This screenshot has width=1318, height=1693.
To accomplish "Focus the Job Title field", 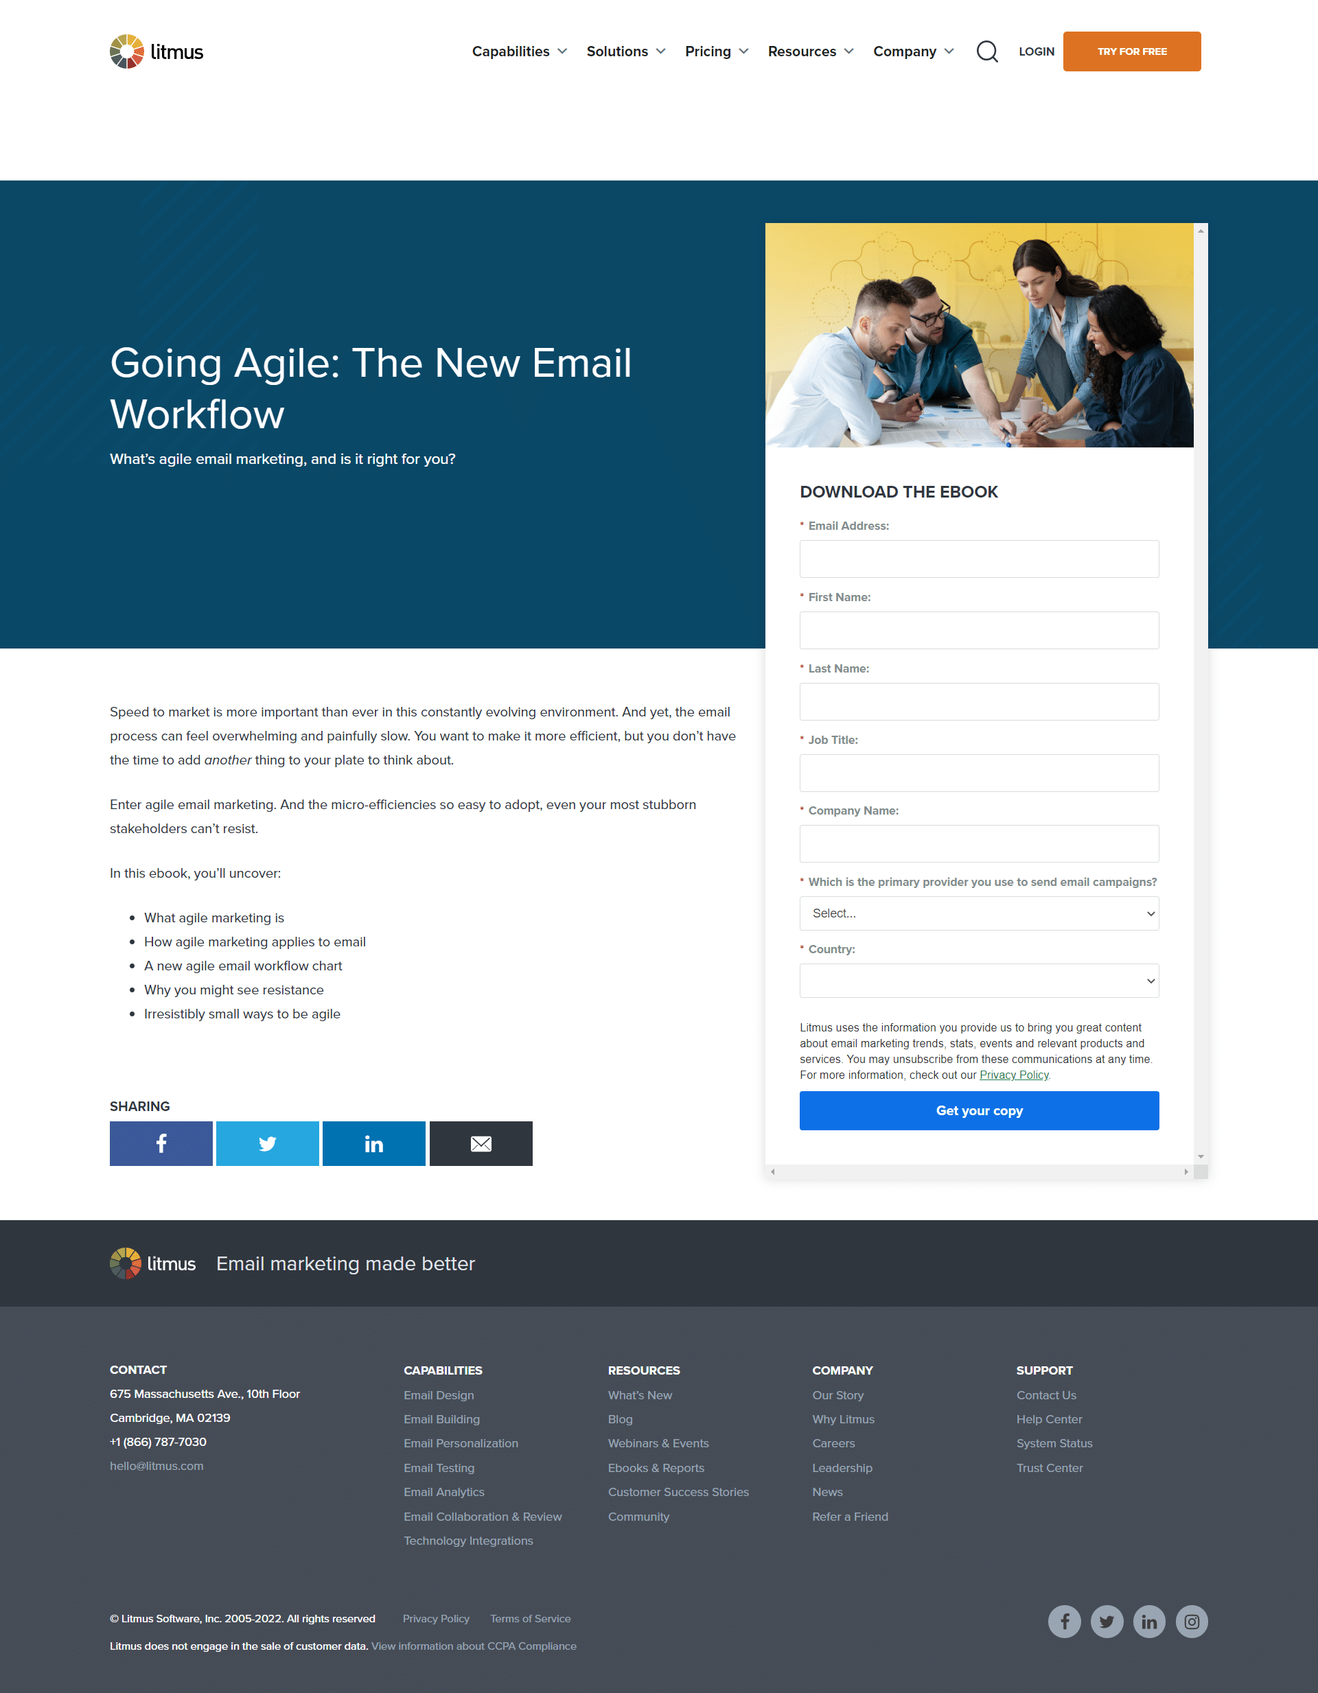I will click(979, 773).
